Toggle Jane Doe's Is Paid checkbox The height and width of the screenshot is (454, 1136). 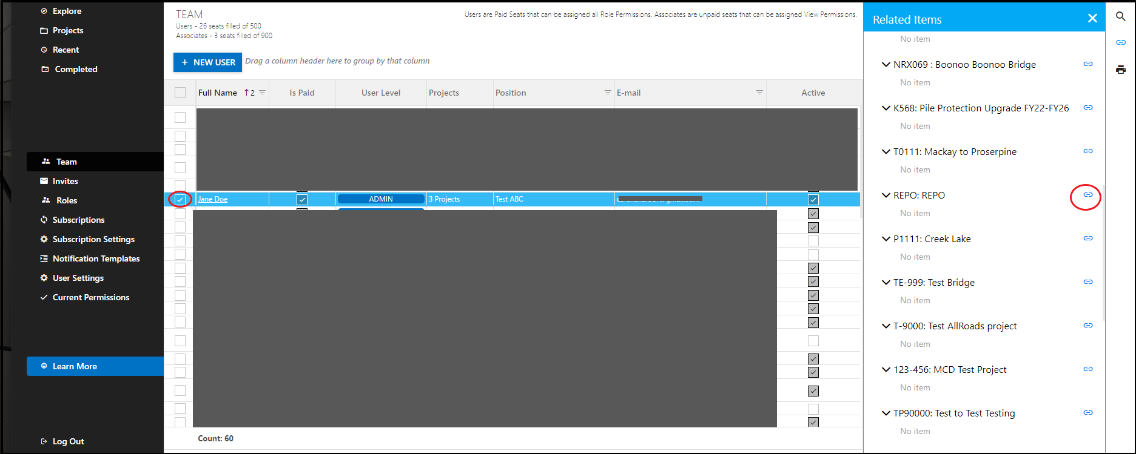pyautogui.click(x=302, y=199)
